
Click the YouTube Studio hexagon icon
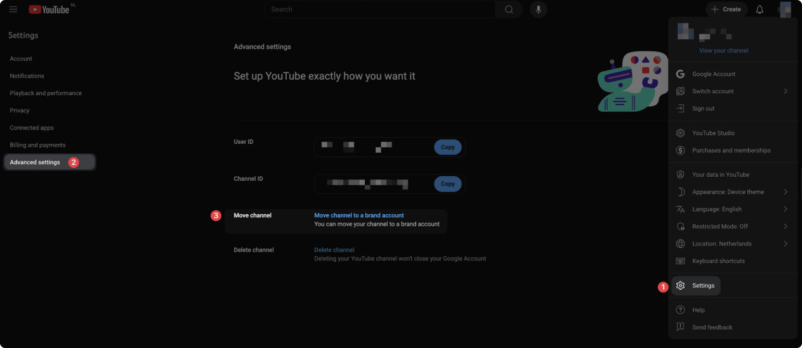click(x=680, y=133)
